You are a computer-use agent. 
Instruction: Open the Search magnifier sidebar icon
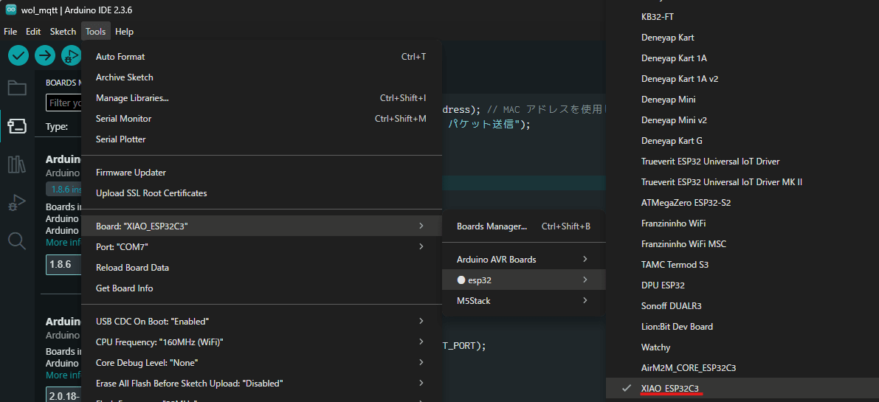pos(17,240)
